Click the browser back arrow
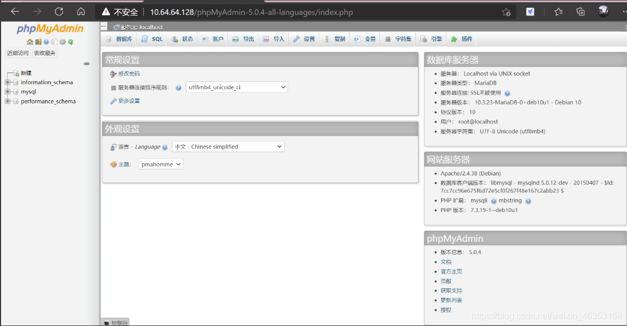Screen dimensions: 627x326 (15, 12)
